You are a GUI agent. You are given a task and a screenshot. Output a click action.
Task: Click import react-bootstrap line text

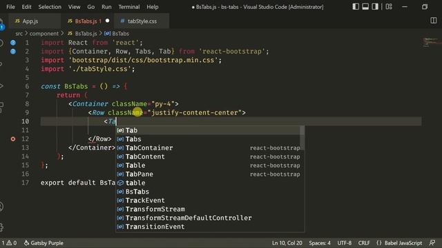[x=155, y=52]
